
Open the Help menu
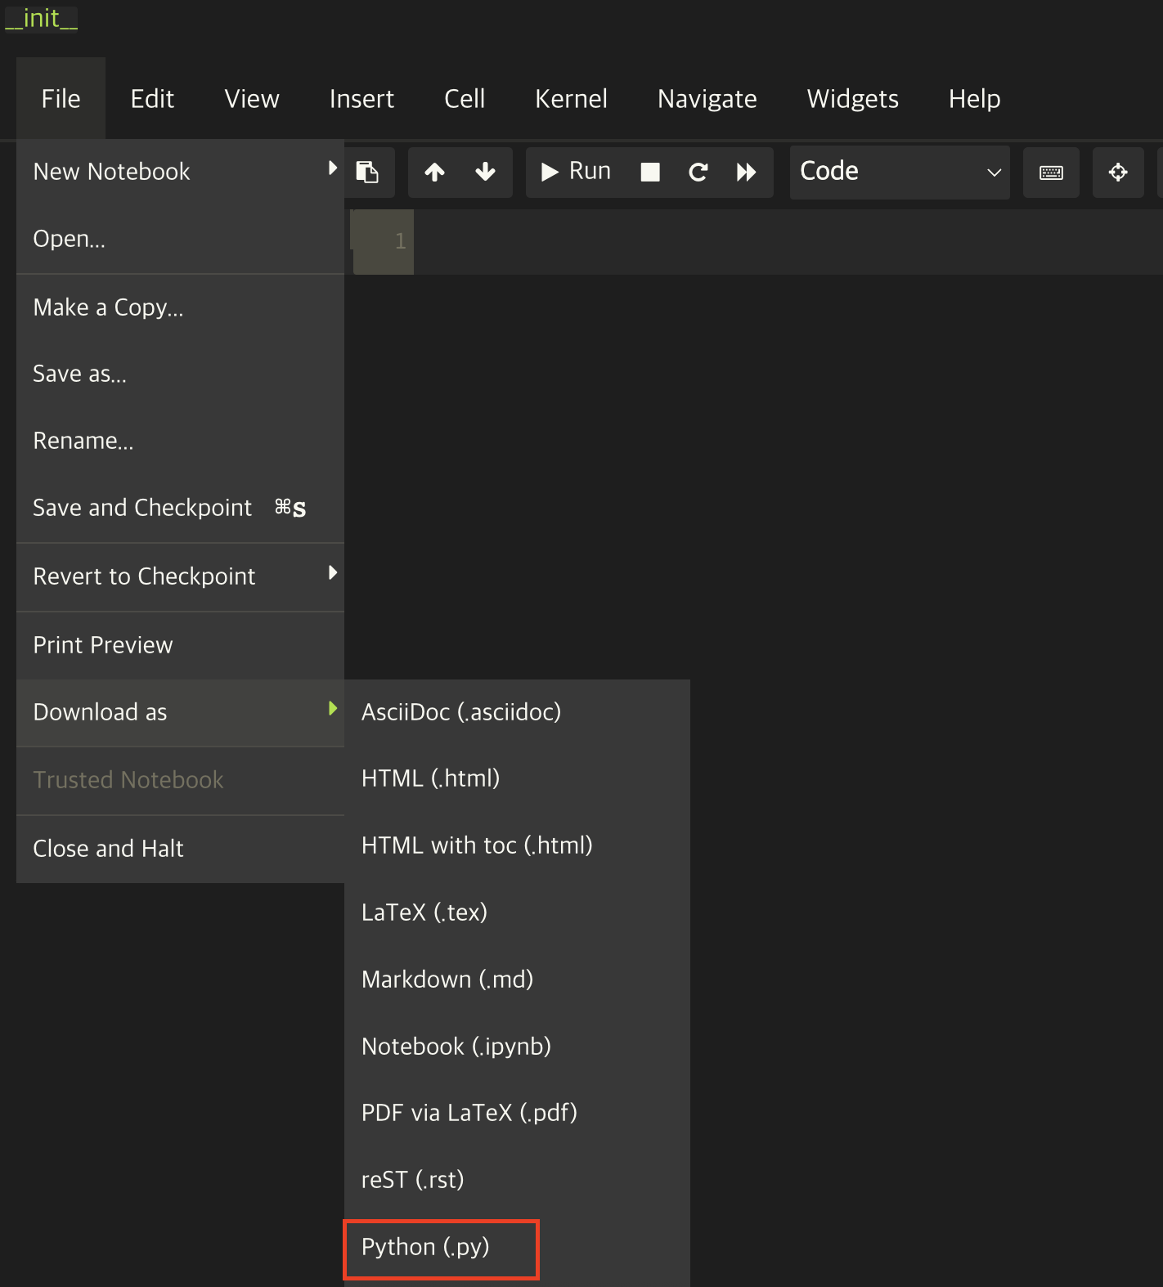(974, 98)
